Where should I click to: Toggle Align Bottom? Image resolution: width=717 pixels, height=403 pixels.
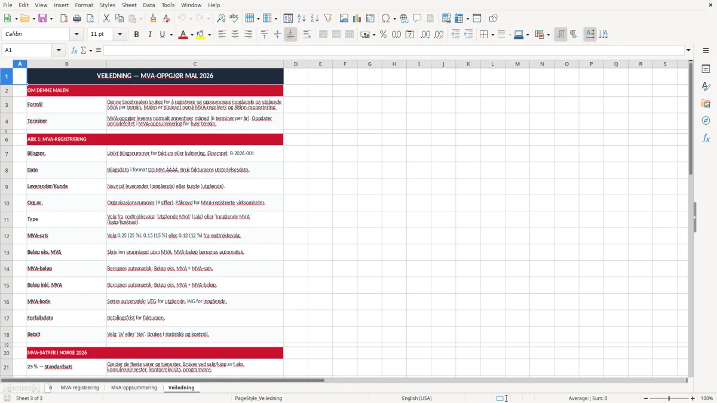click(290, 35)
